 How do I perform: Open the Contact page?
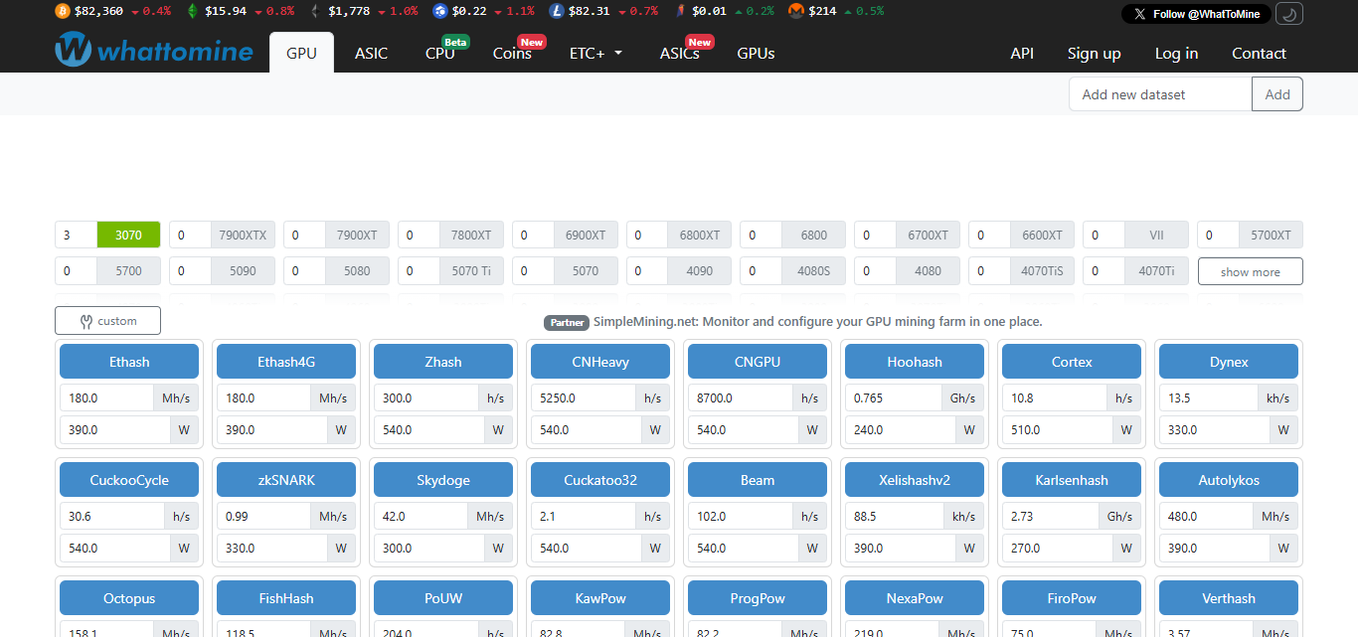click(x=1259, y=54)
